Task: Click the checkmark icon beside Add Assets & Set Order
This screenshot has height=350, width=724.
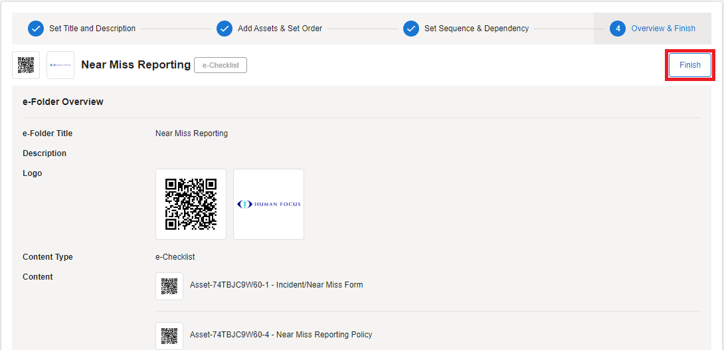Action: point(225,29)
